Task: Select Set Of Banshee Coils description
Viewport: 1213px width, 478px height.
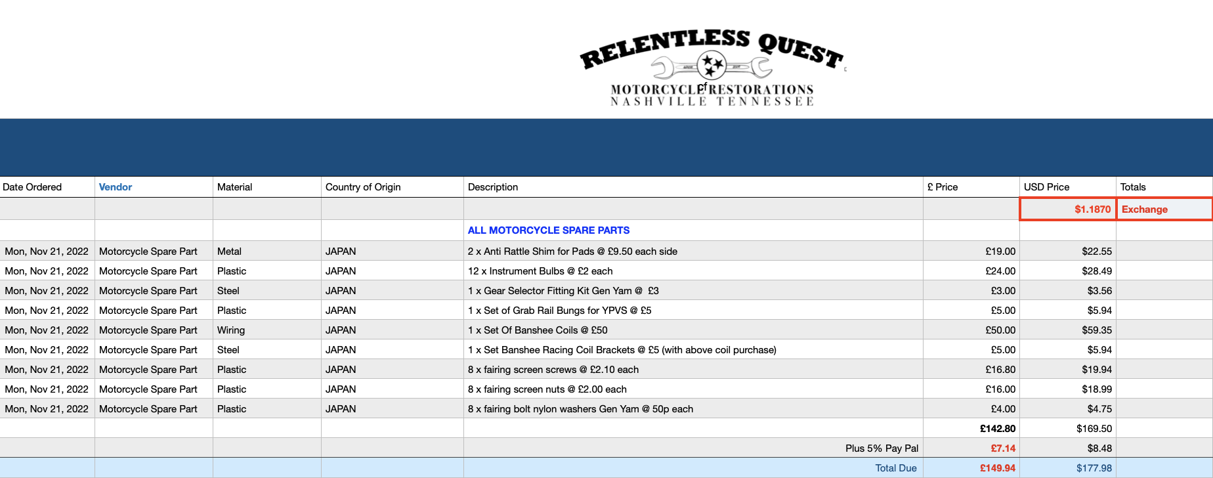Action: pos(693,330)
